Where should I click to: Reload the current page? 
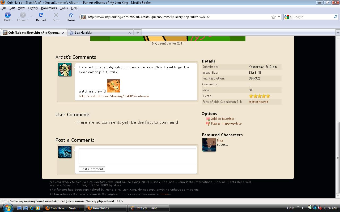[41, 17]
